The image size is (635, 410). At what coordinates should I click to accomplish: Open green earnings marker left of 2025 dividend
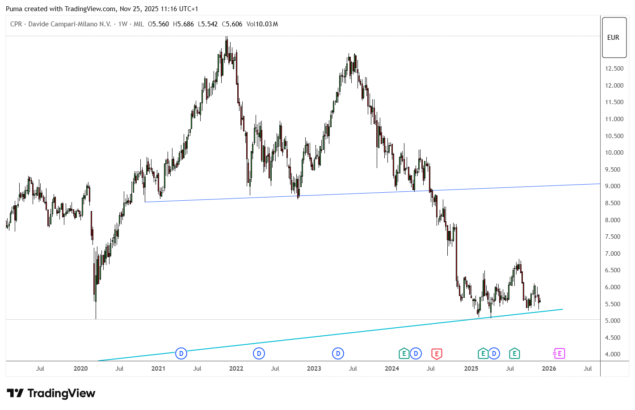[483, 354]
